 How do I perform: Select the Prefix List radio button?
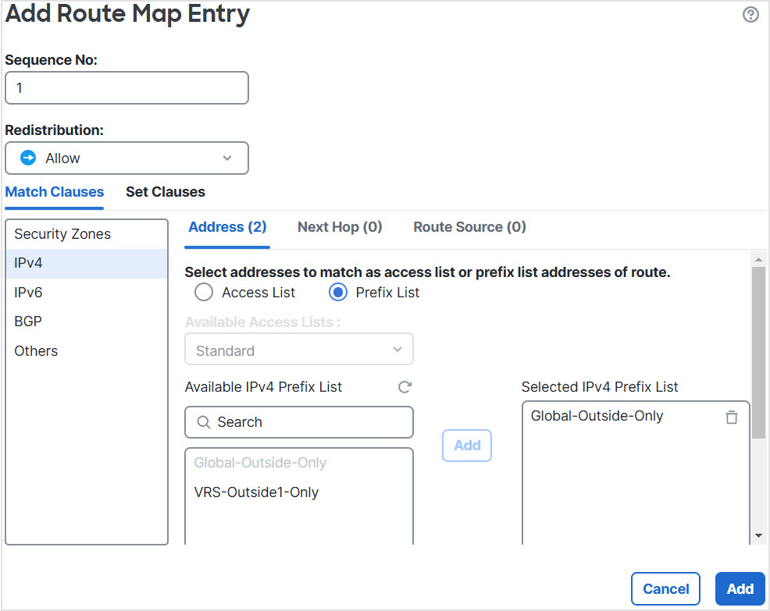click(x=337, y=293)
